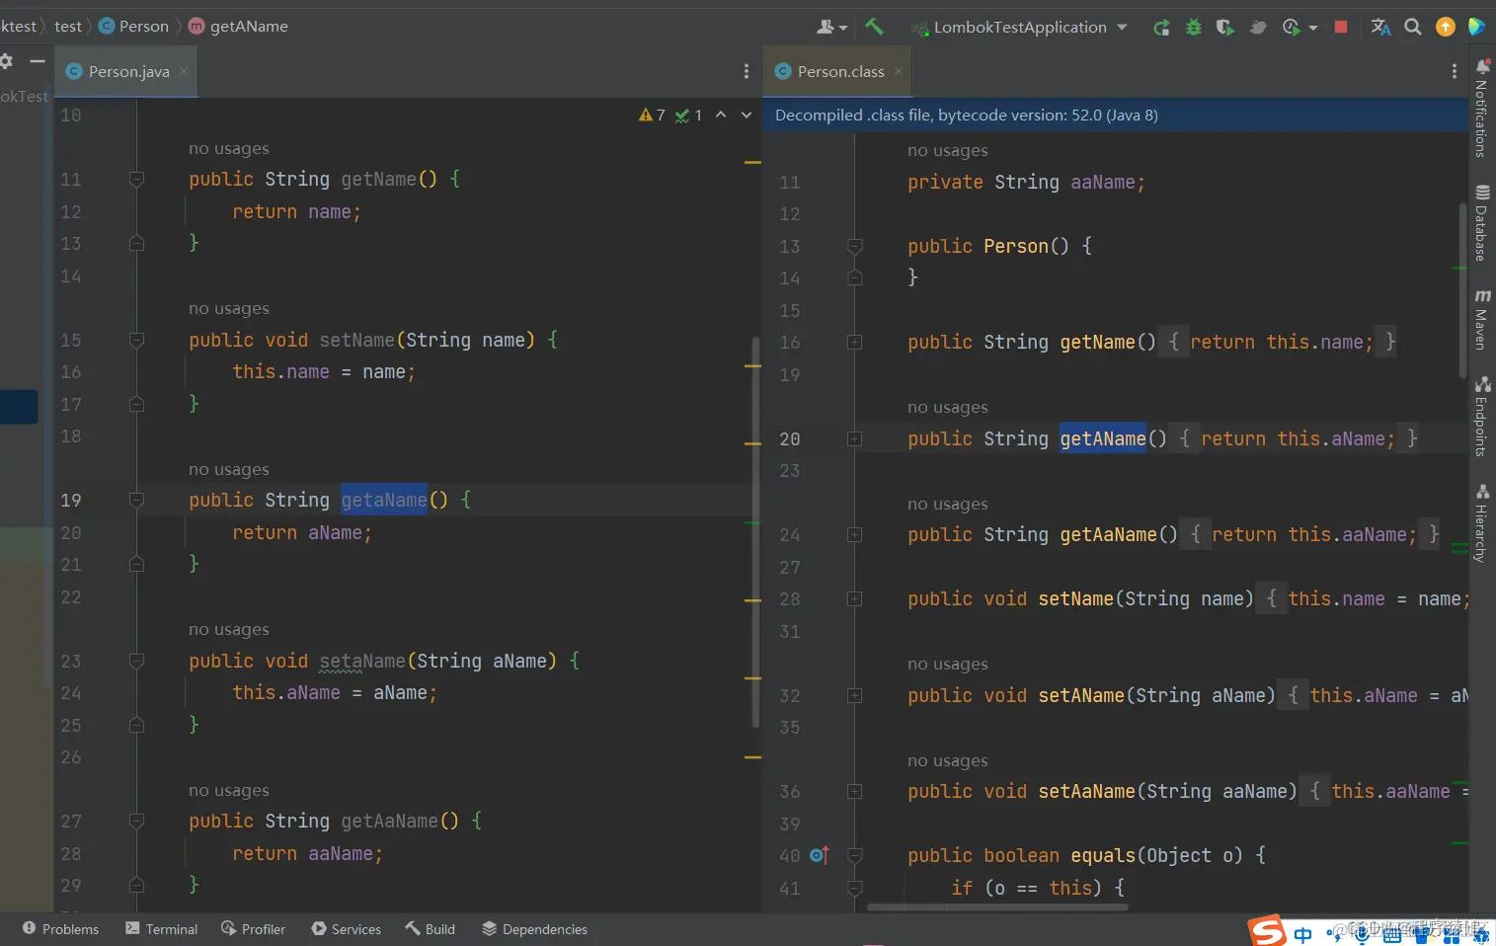Open Problems tool window
Image resolution: width=1496 pixels, height=946 pixels.
click(x=60, y=929)
